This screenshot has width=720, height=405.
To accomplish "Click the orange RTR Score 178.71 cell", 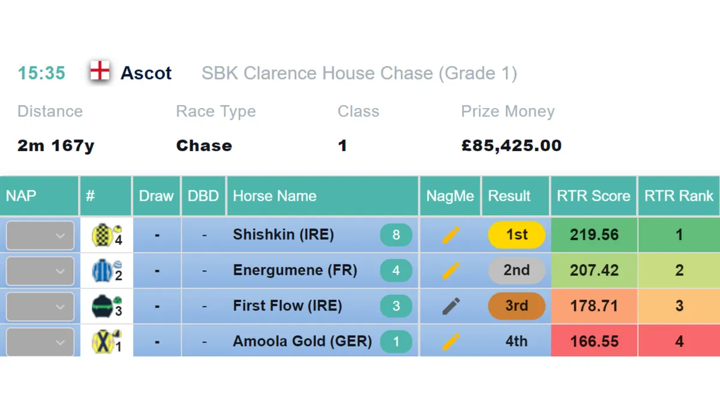I will point(594,306).
